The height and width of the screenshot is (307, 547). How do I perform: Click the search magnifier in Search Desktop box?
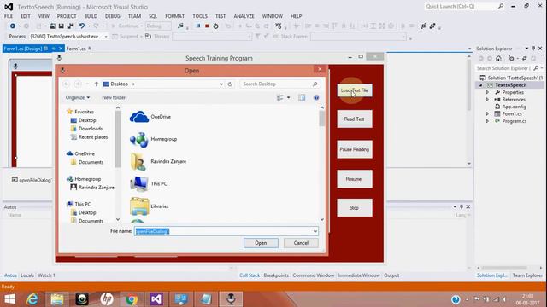pos(315,84)
